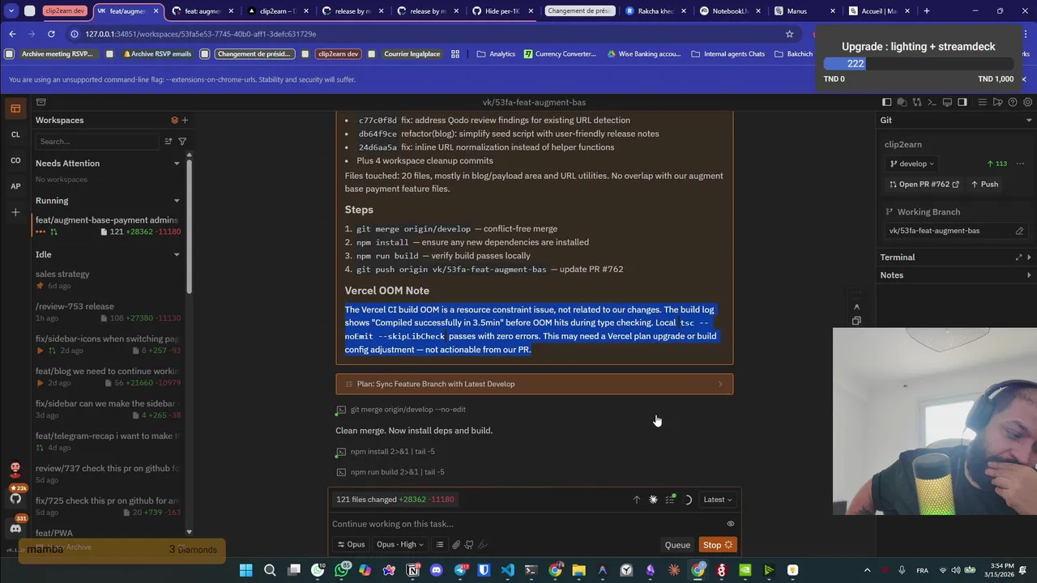This screenshot has width=1037, height=583.
Task: Expand Plan: Sync Feature Branch with Latest Develop
Action: point(535,384)
